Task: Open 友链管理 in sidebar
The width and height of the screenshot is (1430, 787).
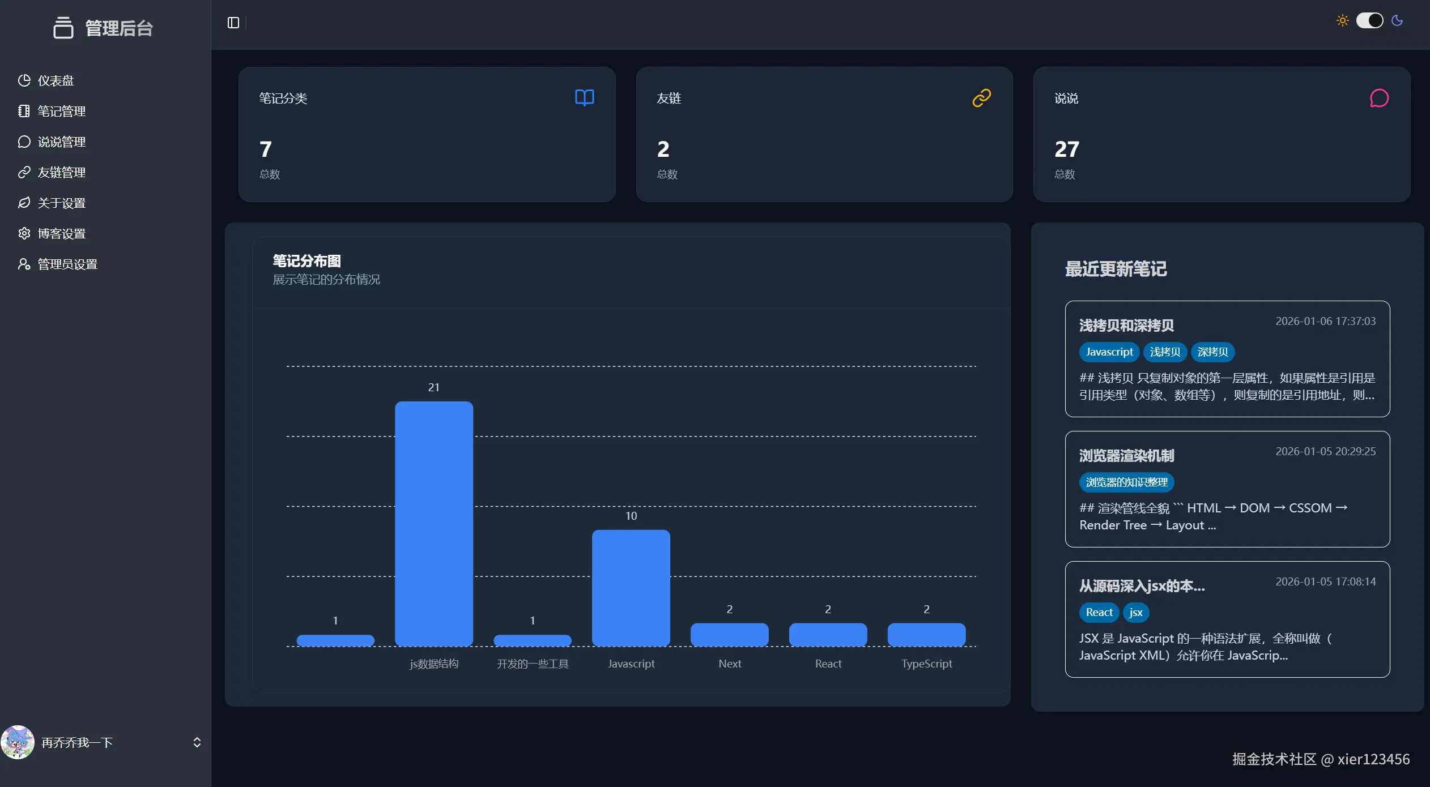Action: 61,172
